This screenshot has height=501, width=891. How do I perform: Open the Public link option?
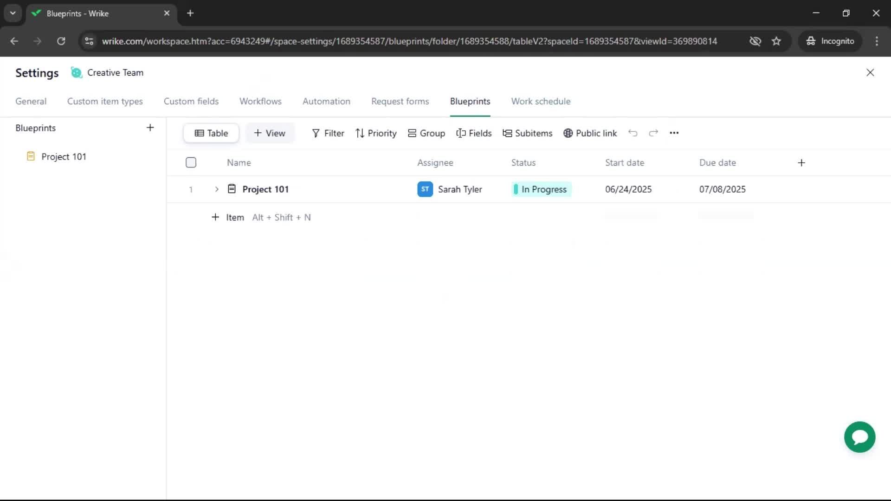[x=590, y=133]
